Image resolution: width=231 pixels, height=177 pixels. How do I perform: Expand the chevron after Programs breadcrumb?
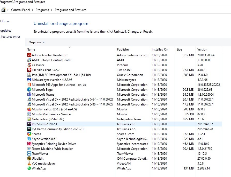point(52,10)
